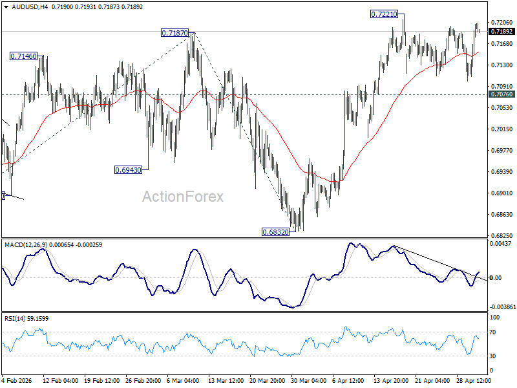Viewport: 517px width, 388px height.
Task: Click the RSI(14) 59.1599 indicator label
Action: 26,319
